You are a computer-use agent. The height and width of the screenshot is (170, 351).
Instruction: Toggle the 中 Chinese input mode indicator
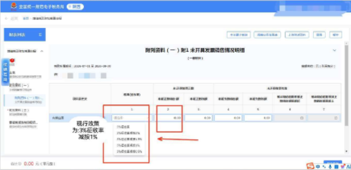pyautogui.click(x=318, y=166)
